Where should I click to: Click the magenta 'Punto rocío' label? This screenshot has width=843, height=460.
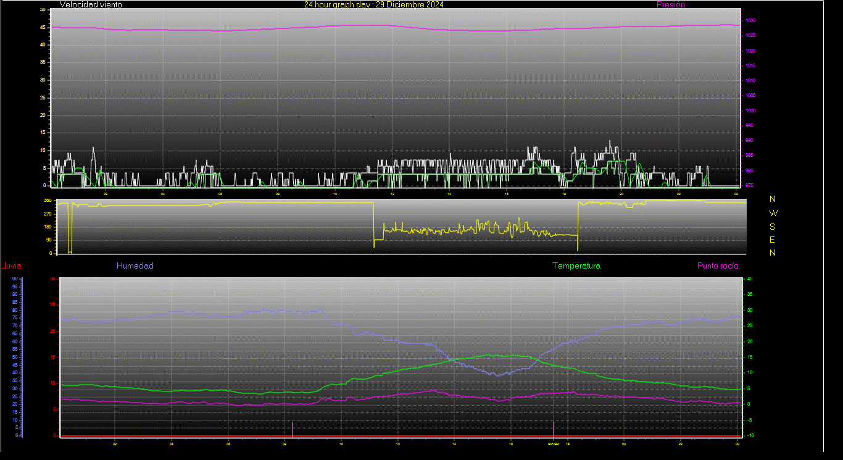coord(718,266)
